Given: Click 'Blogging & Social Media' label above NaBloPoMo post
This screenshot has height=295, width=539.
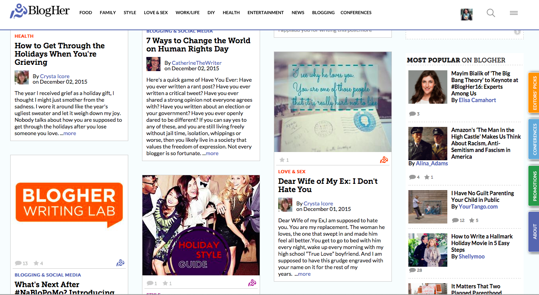Looking at the screenshot, I should pos(48,275).
